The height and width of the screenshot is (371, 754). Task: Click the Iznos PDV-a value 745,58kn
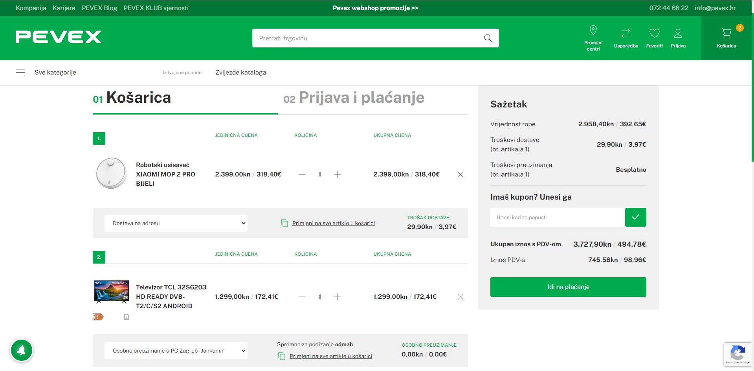click(x=603, y=260)
